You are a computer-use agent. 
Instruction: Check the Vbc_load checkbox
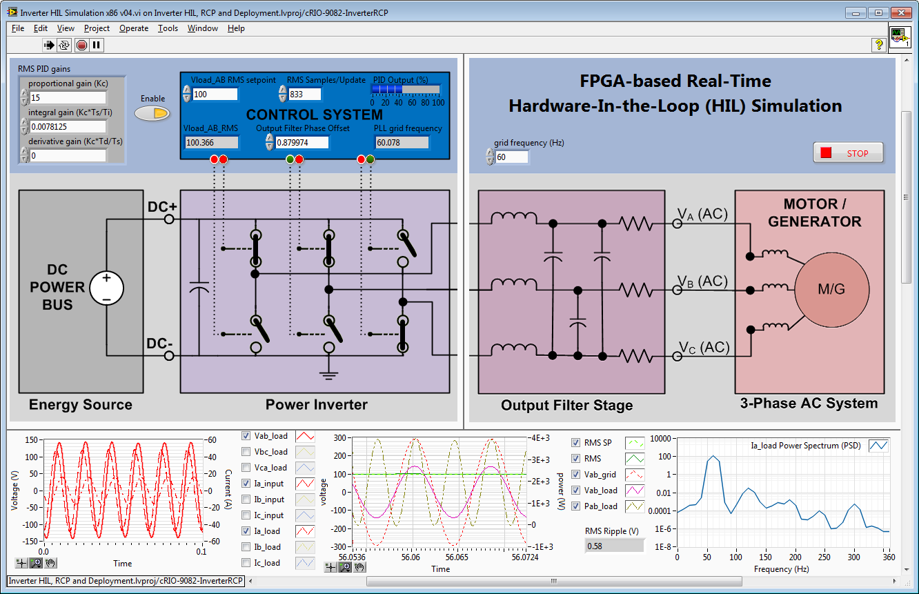[x=246, y=452]
